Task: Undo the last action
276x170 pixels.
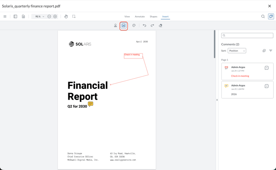Action: [144, 26]
